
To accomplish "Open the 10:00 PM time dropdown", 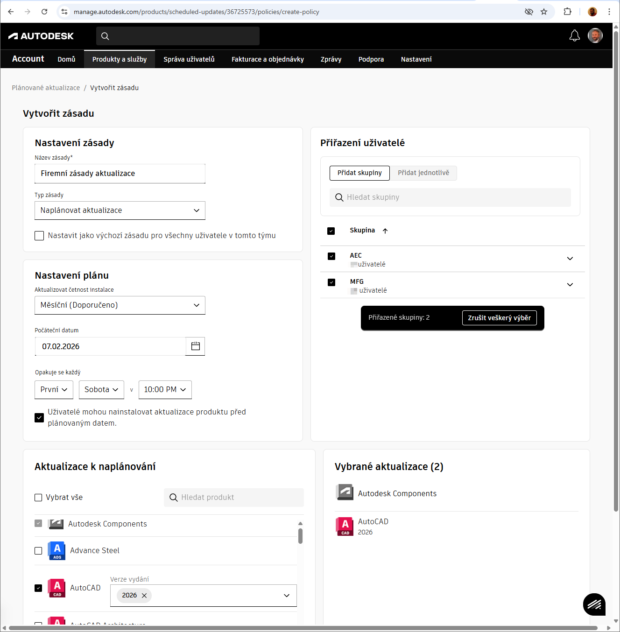I will point(165,390).
